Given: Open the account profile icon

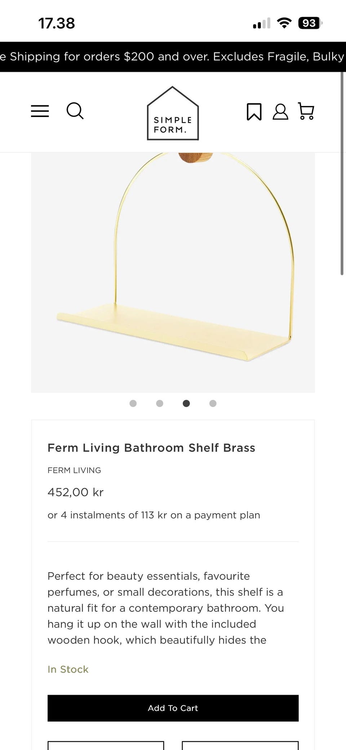Looking at the screenshot, I should [280, 112].
